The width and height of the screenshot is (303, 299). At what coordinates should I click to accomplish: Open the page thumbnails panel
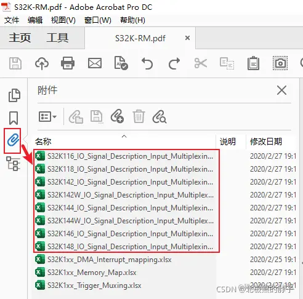pos(14,95)
